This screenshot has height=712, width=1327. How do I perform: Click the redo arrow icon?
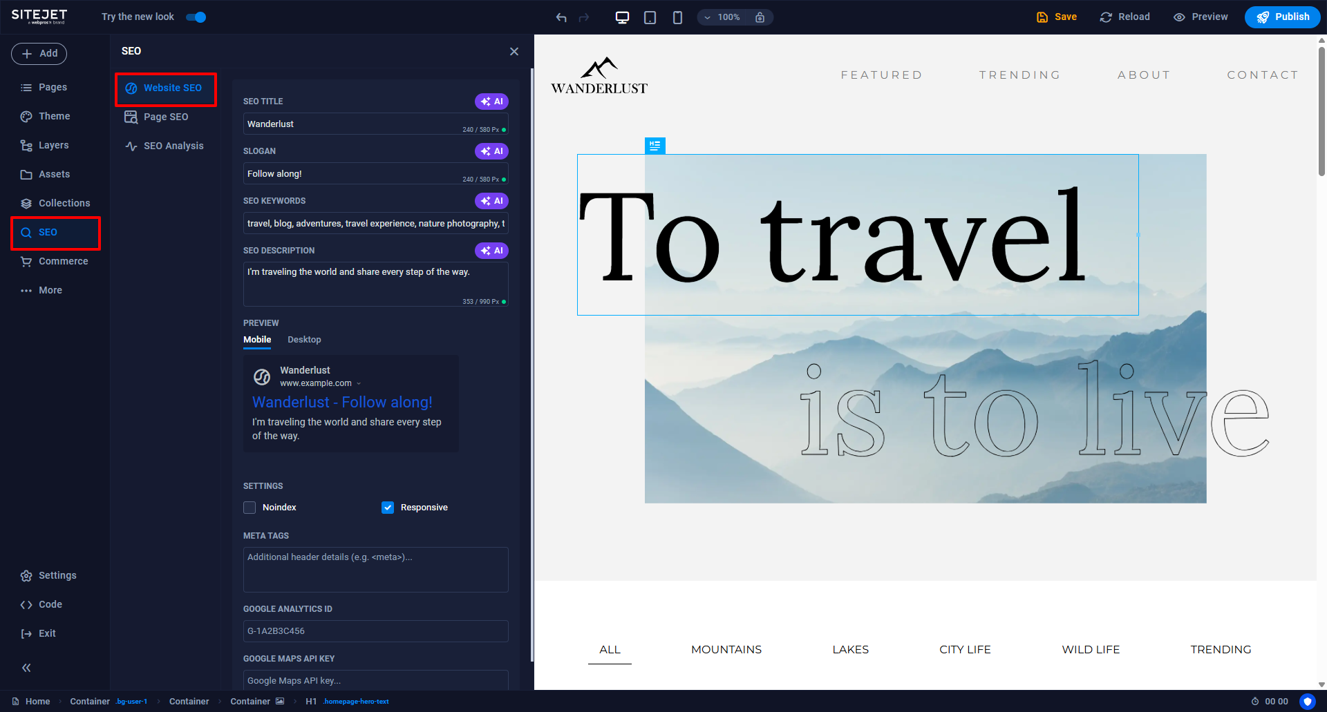point(584,17)
